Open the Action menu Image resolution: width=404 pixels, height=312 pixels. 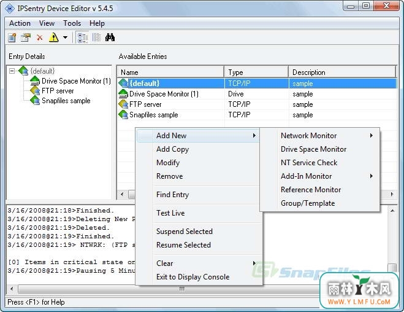[x=20, y=23]
